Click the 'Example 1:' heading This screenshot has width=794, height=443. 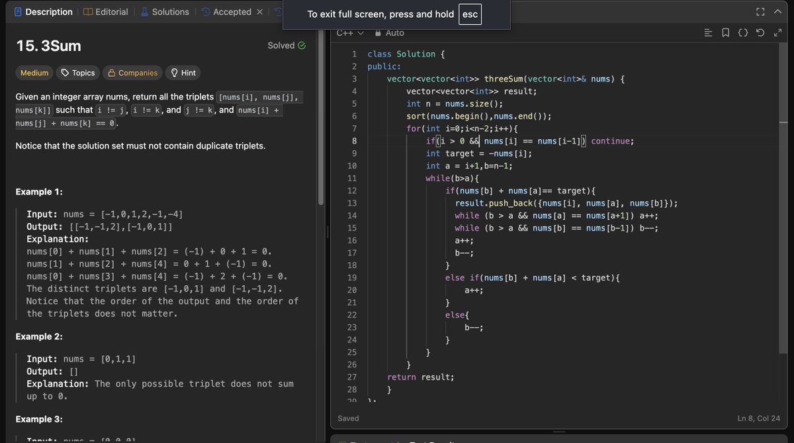point(39,192)
